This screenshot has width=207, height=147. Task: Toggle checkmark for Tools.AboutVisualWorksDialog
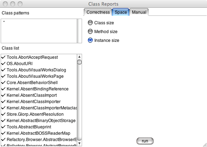pos(3,70)
